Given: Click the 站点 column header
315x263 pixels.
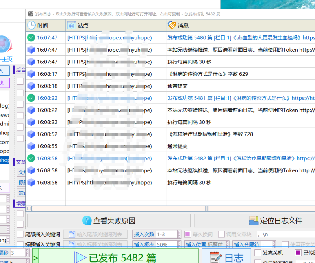Looking at the screenshot, I should [x=116, y=25].
